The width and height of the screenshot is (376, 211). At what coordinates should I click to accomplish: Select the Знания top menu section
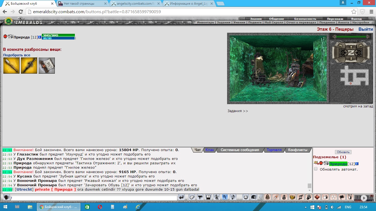coord(256,19)
